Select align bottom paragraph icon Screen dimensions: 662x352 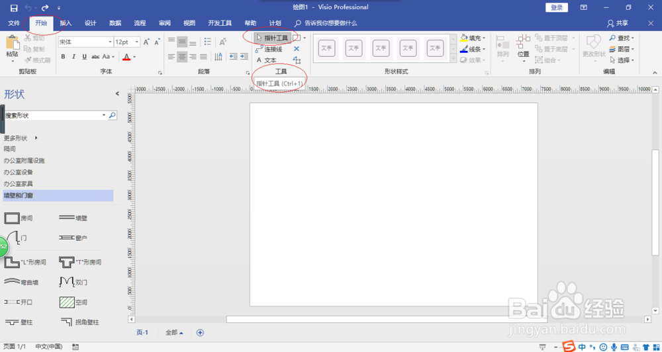click(x=193, y=42)
